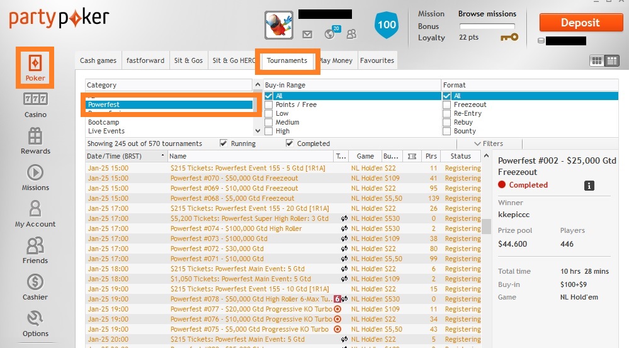Open the mail envelope icon
Viewport: 629px width, 348px height.
(307, 35)
